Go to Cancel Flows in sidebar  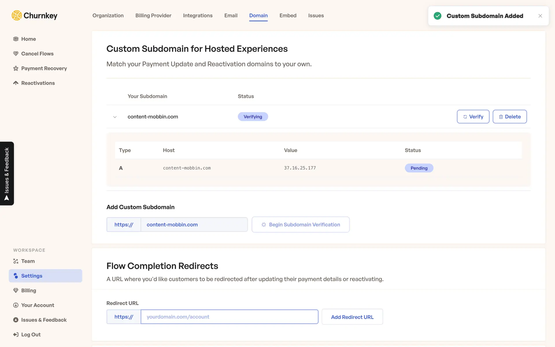(x=37, y=54)
